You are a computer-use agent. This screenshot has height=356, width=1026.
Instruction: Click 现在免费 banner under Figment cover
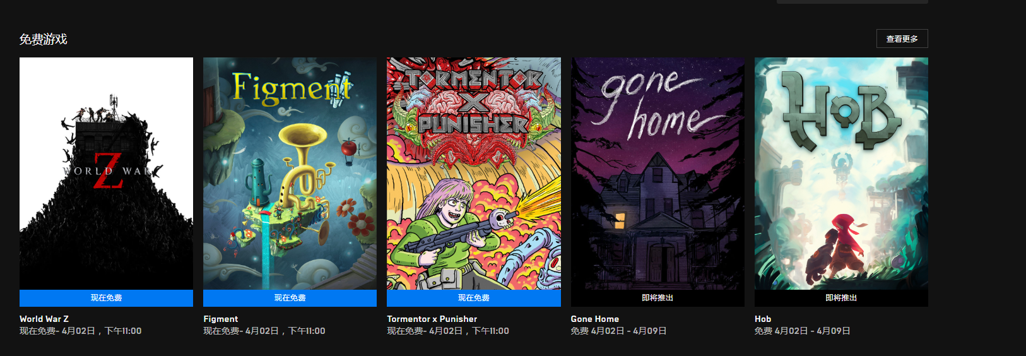[x=290, y=298]
